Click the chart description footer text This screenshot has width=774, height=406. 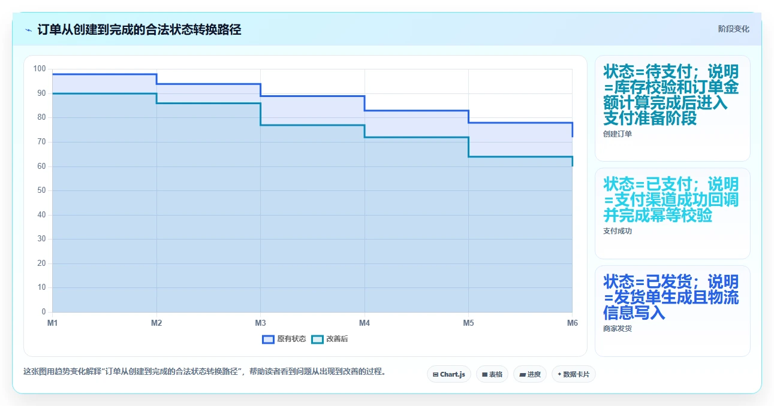[x=204, y=371]
